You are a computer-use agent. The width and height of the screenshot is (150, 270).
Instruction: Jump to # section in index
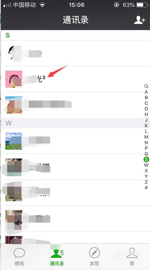(x=146, y=187)
